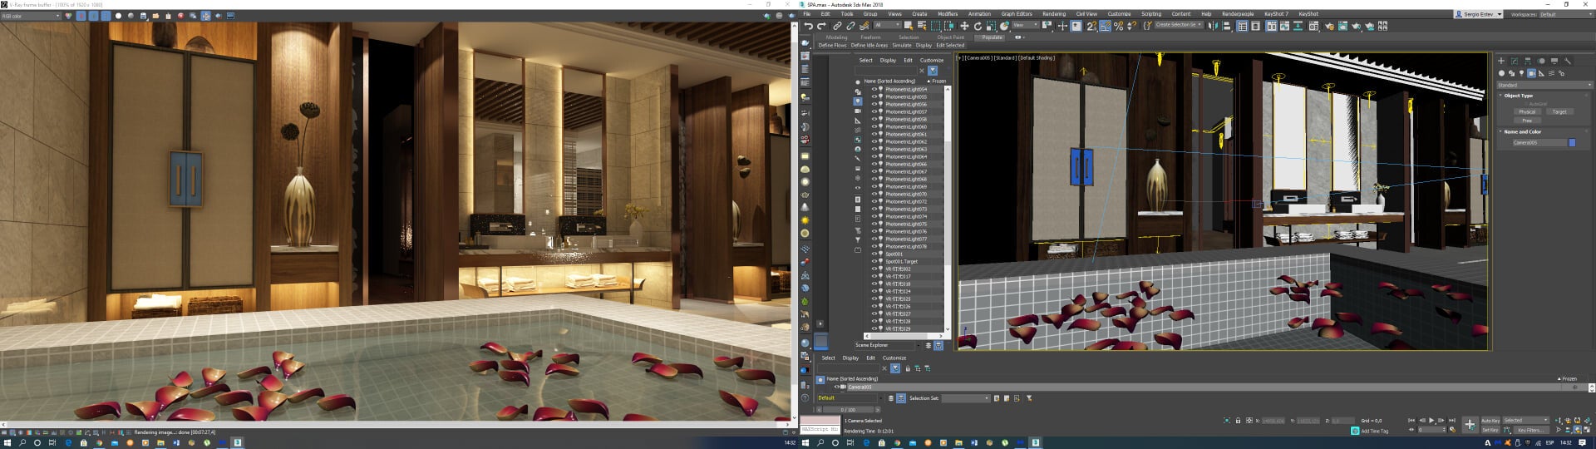Toggle the Angle Snap tool
The height and width of the screenshot is (449, 1596).
point(1105,27)
